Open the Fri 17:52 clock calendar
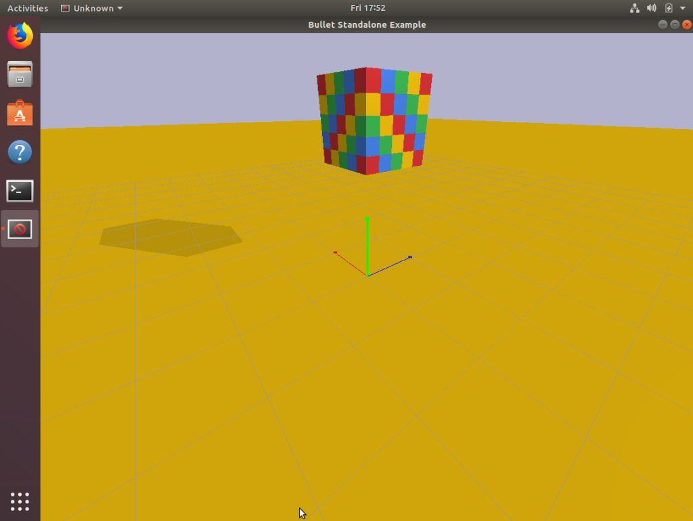This screenshot has width=693, height=521. point(367,8)
